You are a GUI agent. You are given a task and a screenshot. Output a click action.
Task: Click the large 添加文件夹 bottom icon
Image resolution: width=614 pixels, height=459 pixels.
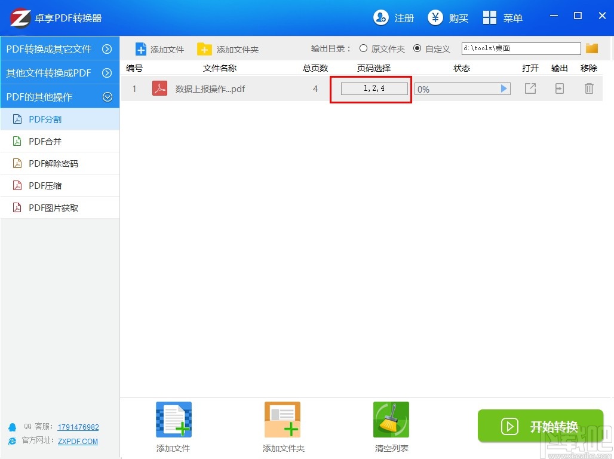click(283, 420)
